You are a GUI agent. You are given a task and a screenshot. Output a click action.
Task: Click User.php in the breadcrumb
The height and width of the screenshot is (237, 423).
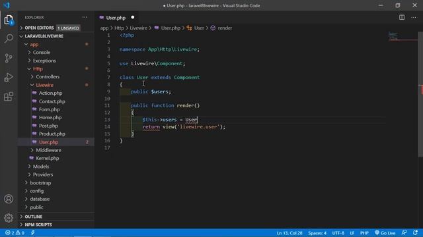167,28
